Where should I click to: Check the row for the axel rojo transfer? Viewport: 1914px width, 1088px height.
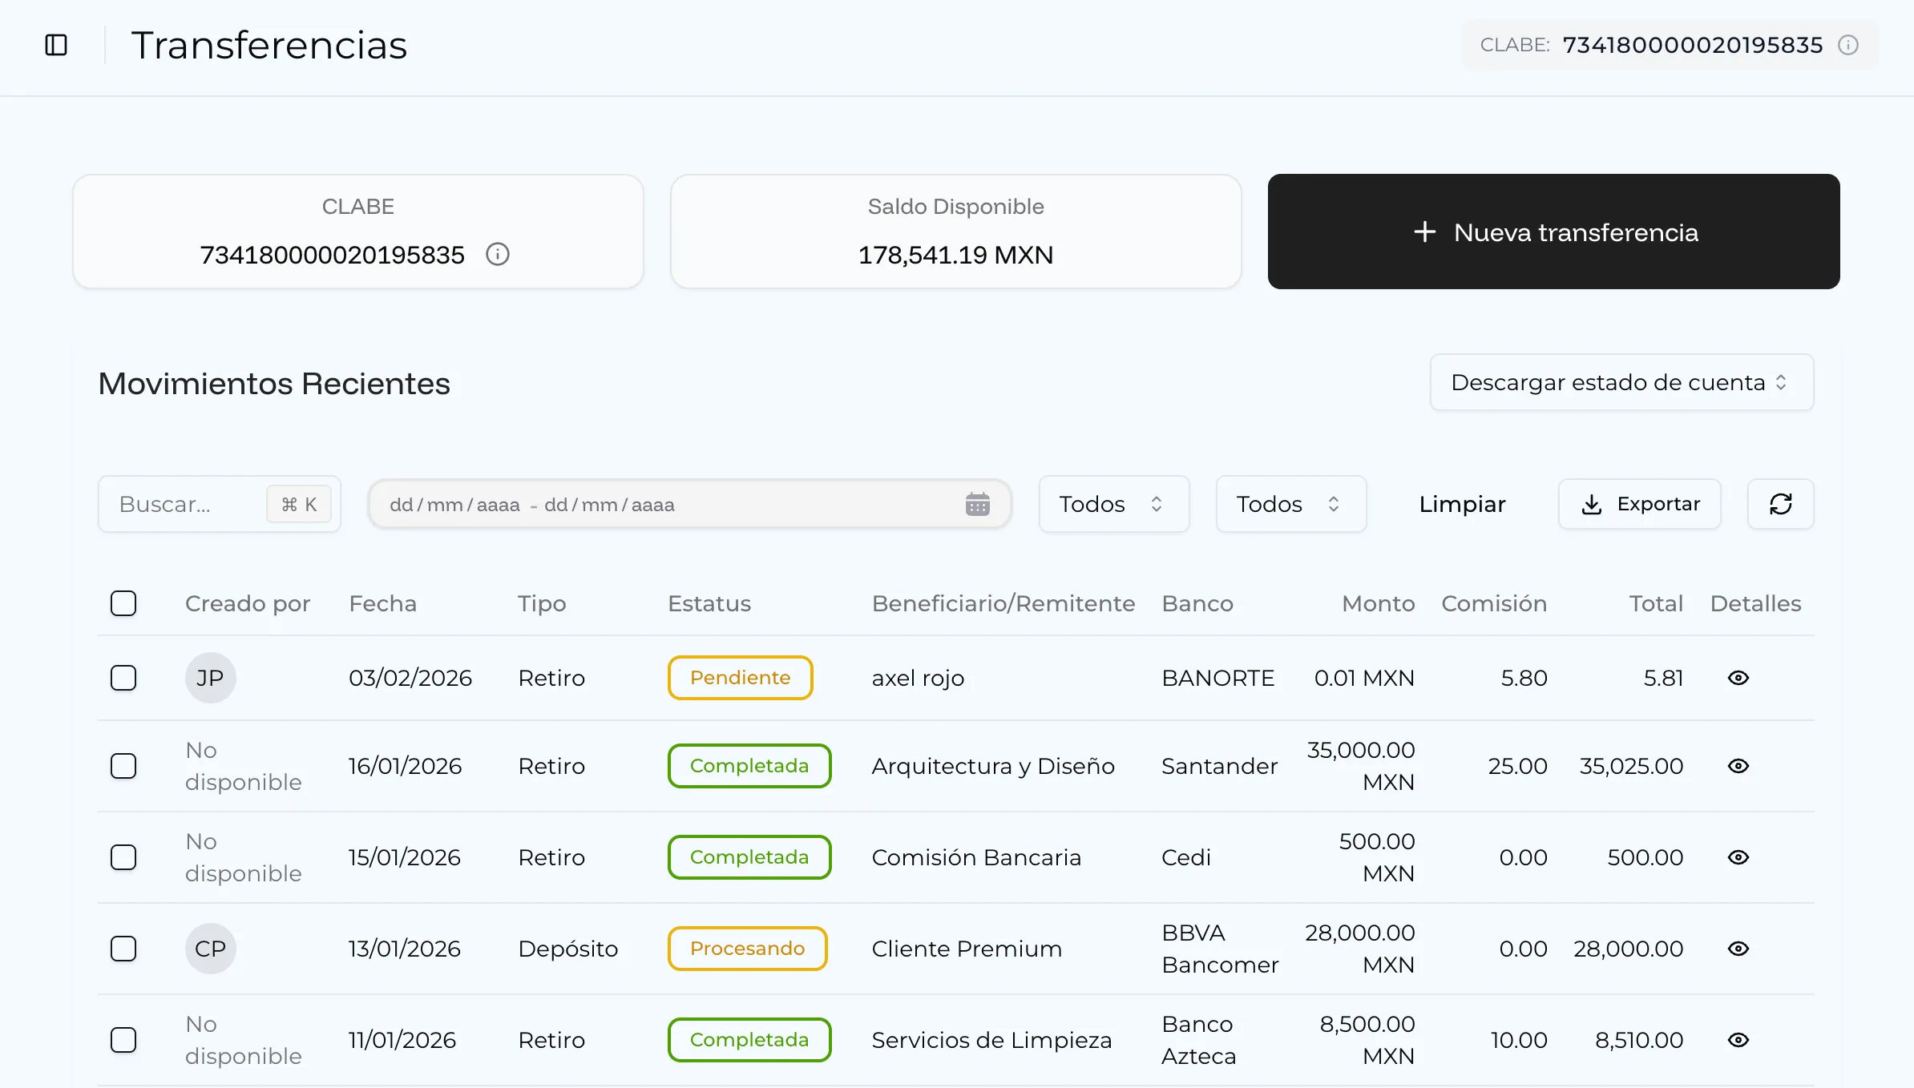[123, 678]
